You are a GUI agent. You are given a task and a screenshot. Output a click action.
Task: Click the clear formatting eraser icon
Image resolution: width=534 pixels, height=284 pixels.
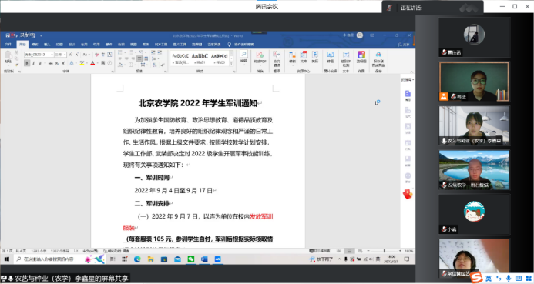coord(97,55)
